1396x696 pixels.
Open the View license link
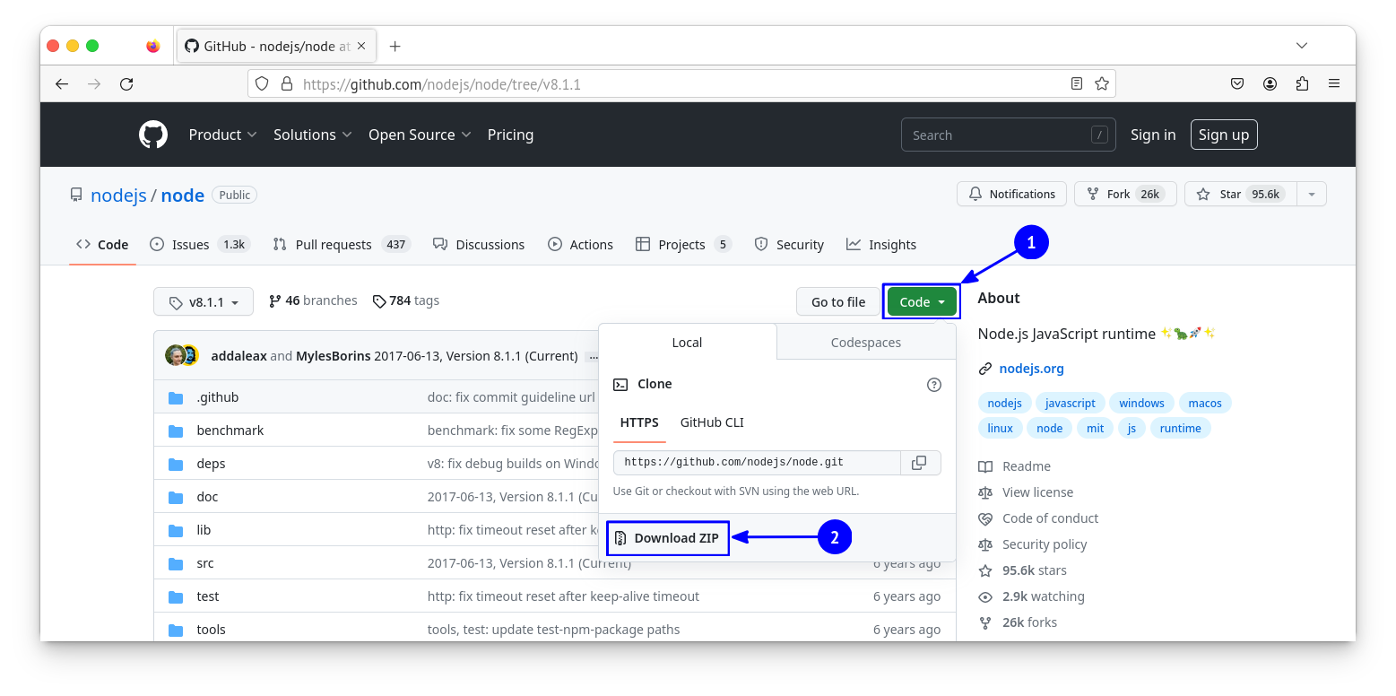point(1037,492)
